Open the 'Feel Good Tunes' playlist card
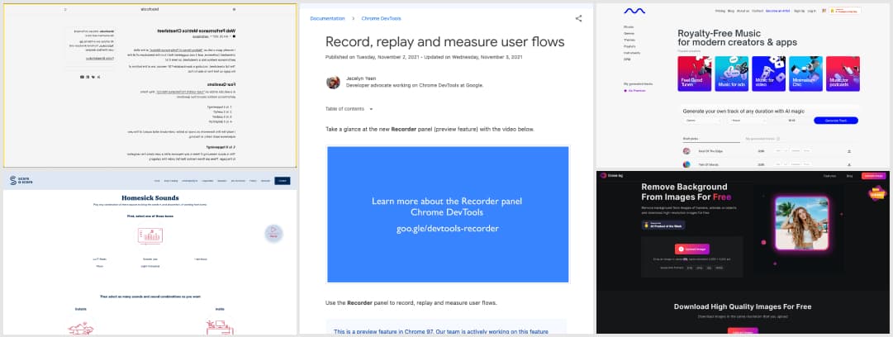Screen dimensions: 893x337 (x=694, y=74)
